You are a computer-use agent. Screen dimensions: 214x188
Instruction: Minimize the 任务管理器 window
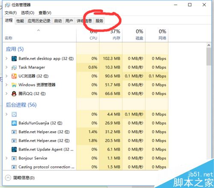[175, 5]
